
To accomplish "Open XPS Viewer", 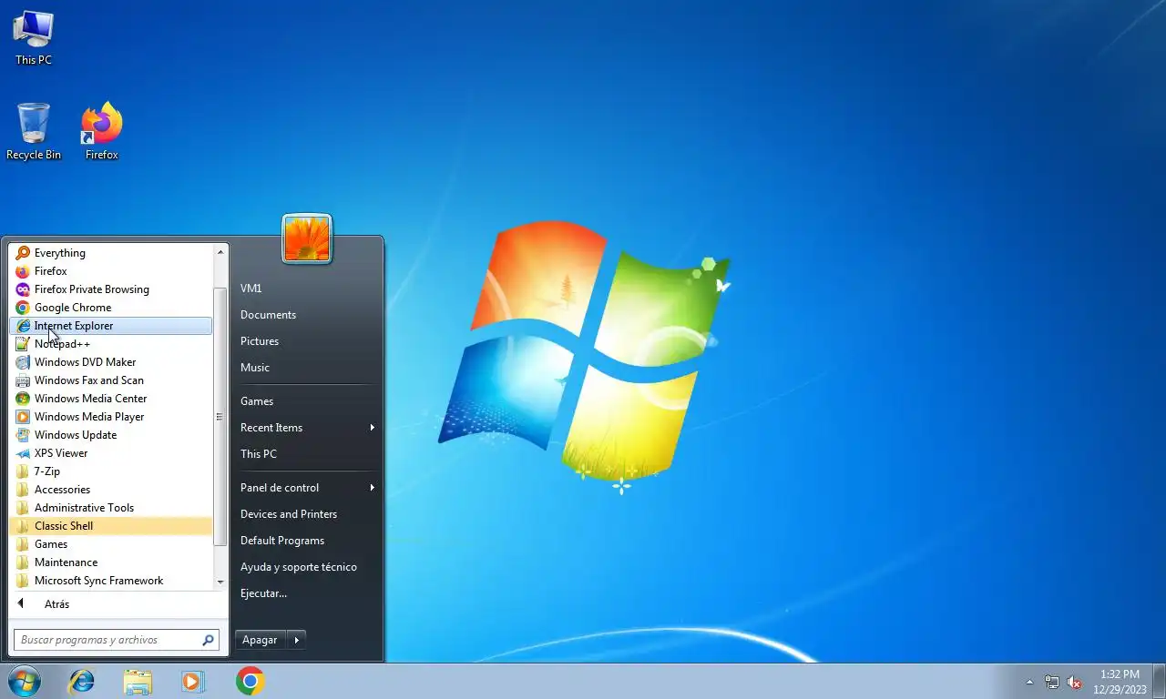I will [110, 453].
